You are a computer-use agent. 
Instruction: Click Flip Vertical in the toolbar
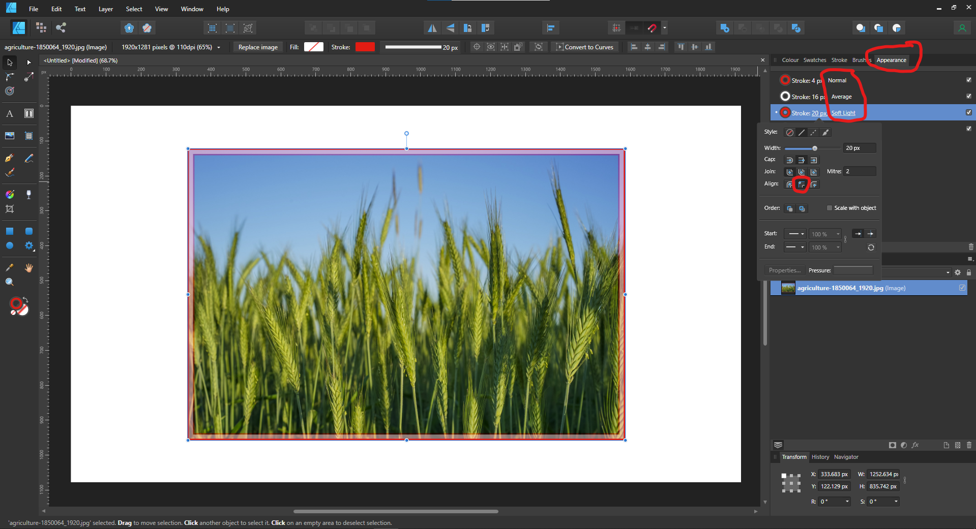pyautogui.click(x=450, y=28)
